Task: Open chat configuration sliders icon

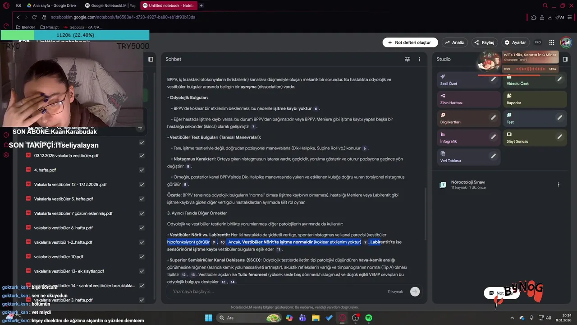Action: [408, 59]
